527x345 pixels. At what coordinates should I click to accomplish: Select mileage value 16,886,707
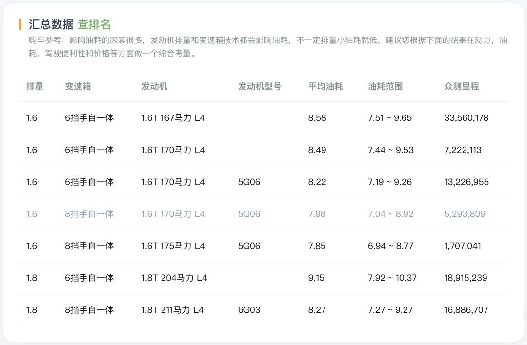click(466, 310)
